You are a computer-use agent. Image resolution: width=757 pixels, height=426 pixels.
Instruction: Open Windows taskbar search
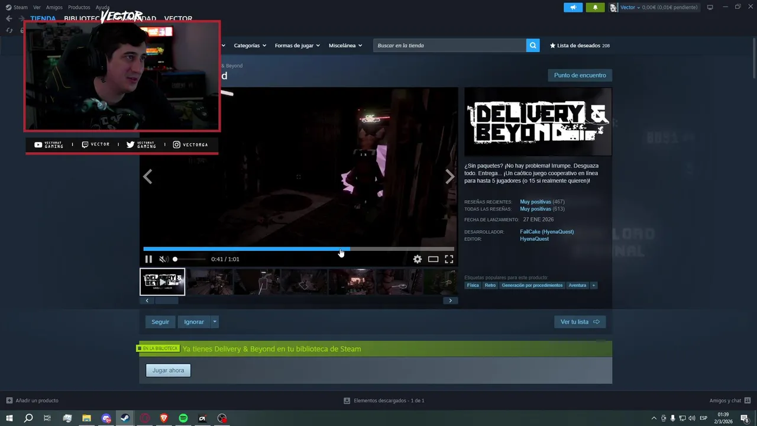28,418
